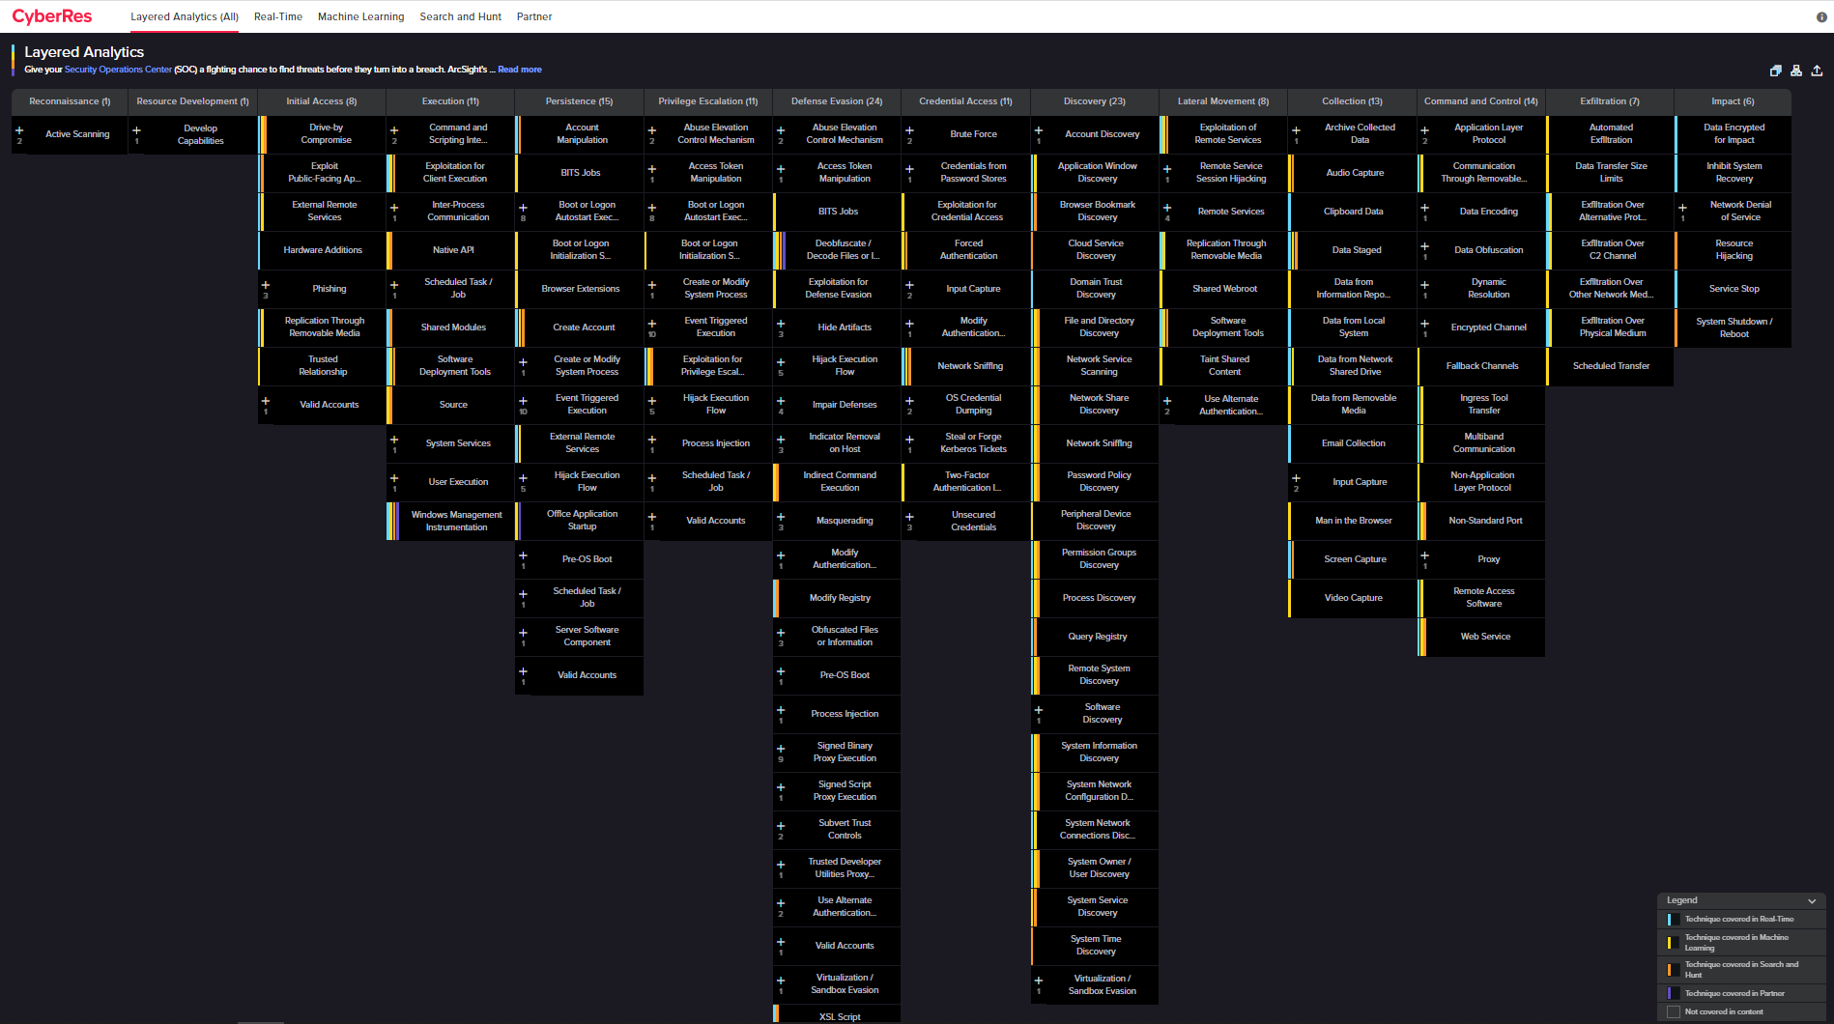Click the Credential Access (11) header
Image resolution: width=1834 pixels, height=1024 pixels.
pyautogui.click(x=965, y=101)
